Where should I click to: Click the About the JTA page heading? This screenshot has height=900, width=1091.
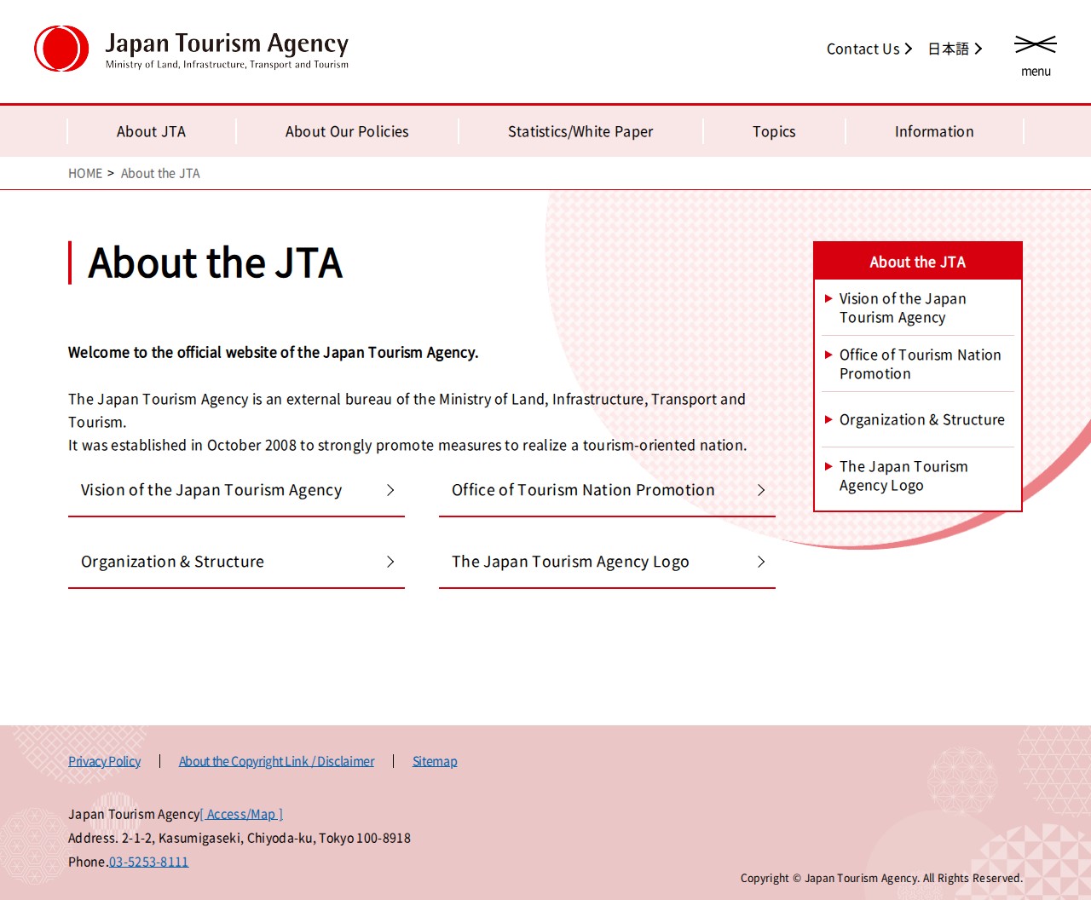tap(215, 262)
